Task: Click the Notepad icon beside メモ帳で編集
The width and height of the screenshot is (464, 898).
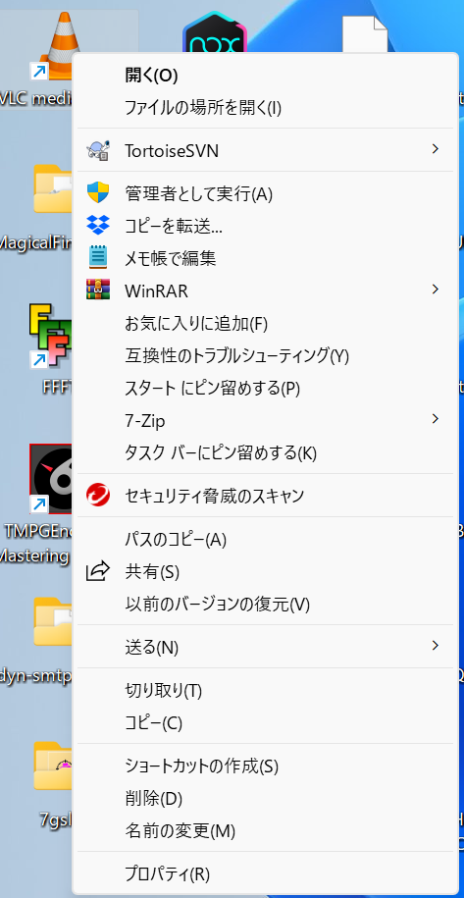Action: pyautogui.click(x=98, y=258)
